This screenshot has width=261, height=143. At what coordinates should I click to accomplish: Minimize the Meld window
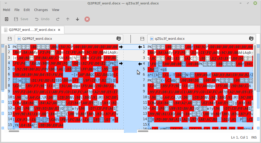[x=241, y=3]
